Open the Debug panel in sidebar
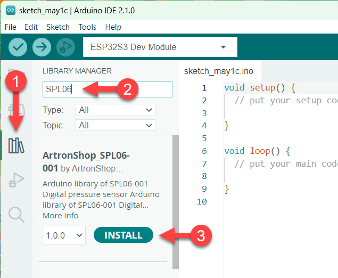Viewport: 338px width, 278px height. (x=17, y=180)
